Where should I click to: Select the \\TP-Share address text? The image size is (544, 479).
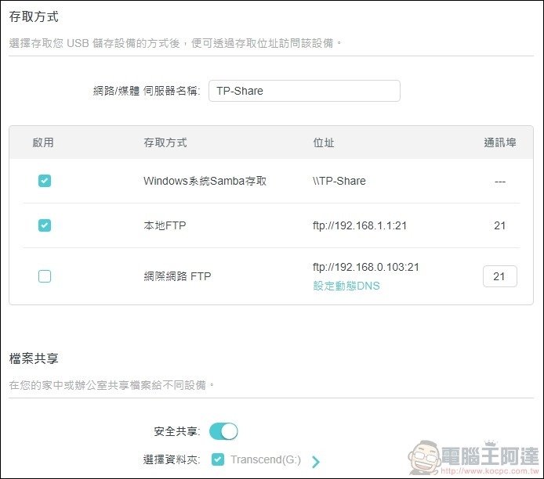point(339,181)
